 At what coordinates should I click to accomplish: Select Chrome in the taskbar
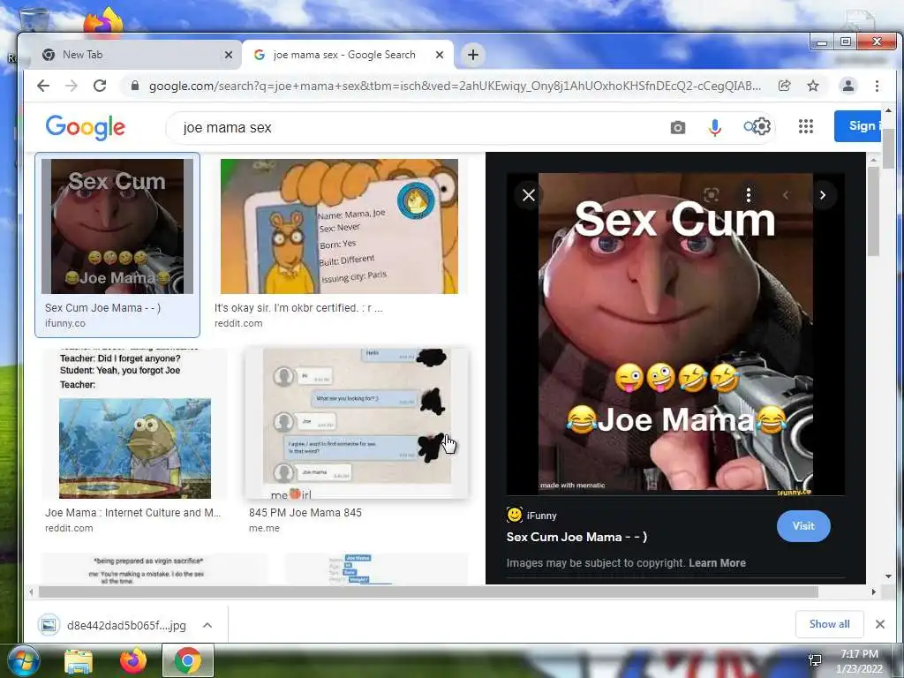[x=188, y=660]
